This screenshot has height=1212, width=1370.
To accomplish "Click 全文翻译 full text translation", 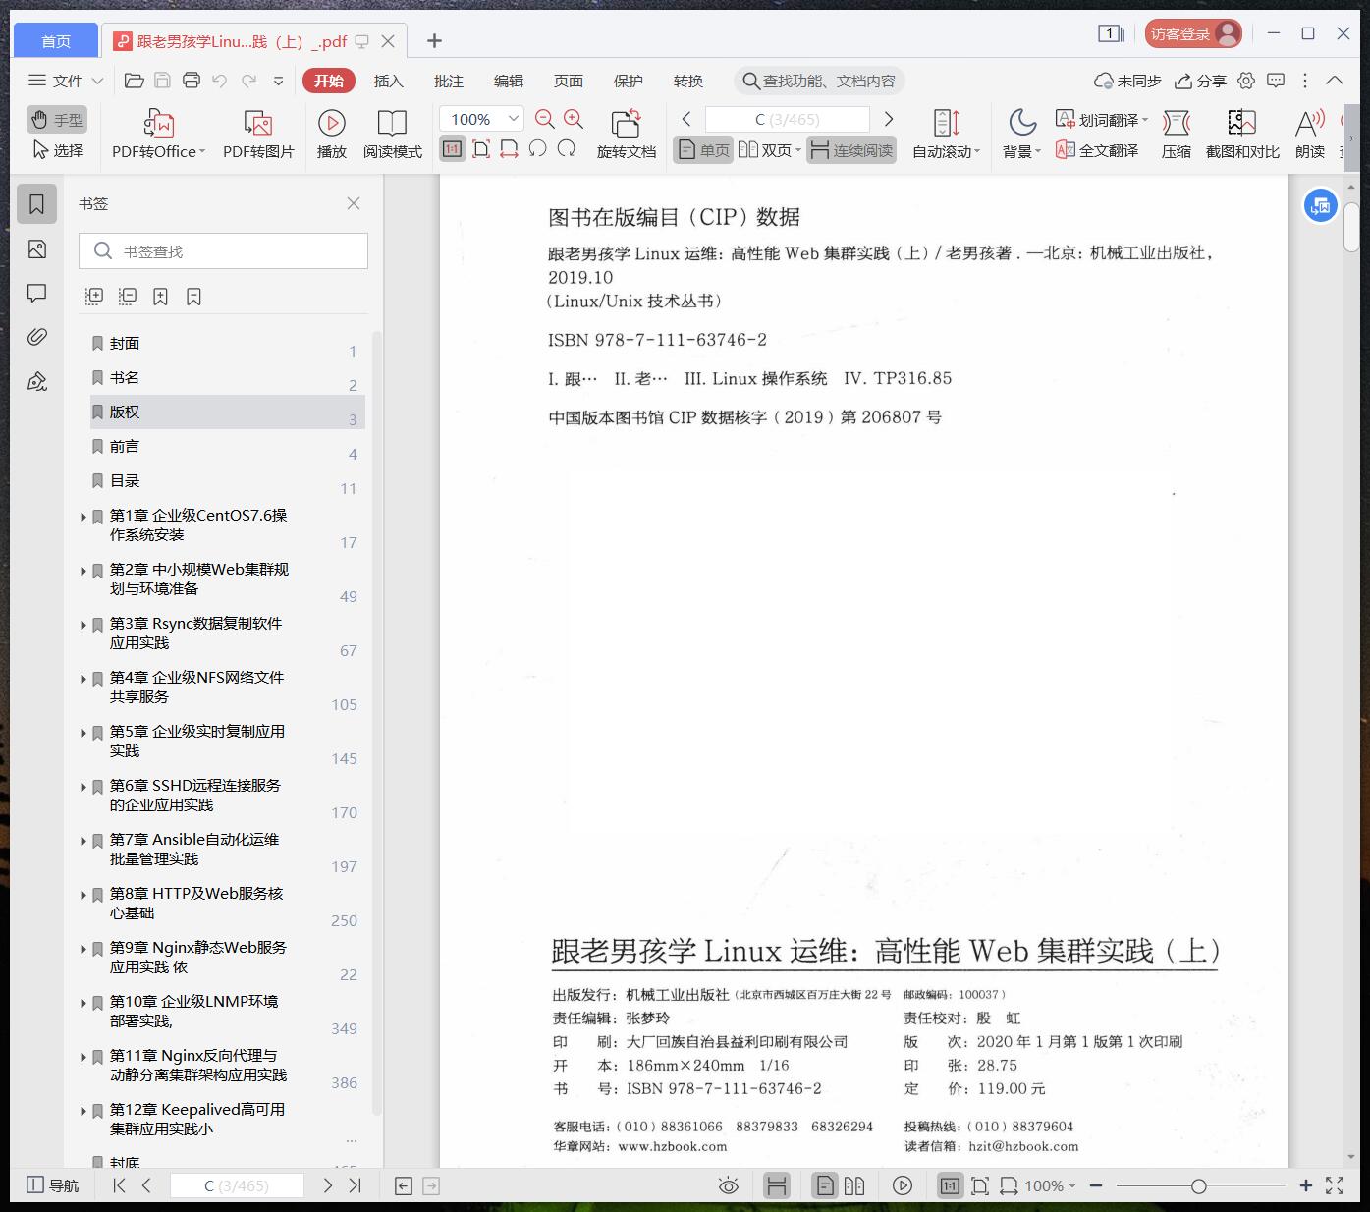I will 1097,150.
